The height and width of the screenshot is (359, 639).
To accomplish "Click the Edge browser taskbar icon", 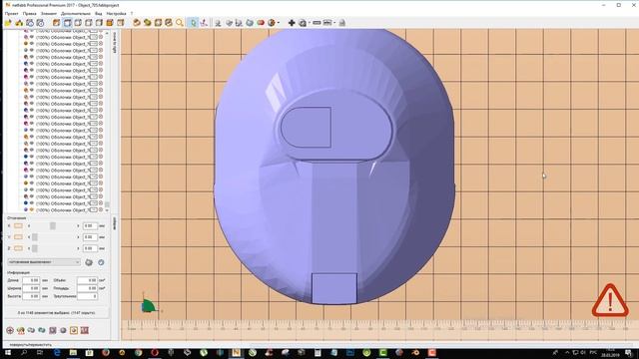I will [57, 352].
